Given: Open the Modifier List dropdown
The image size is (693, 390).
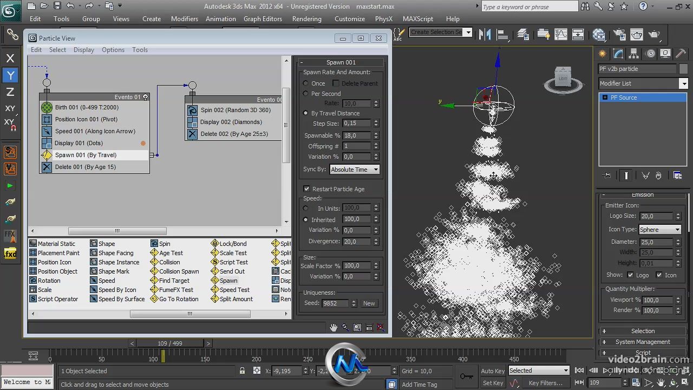Looking at the screenshot, I should (643, 83).
